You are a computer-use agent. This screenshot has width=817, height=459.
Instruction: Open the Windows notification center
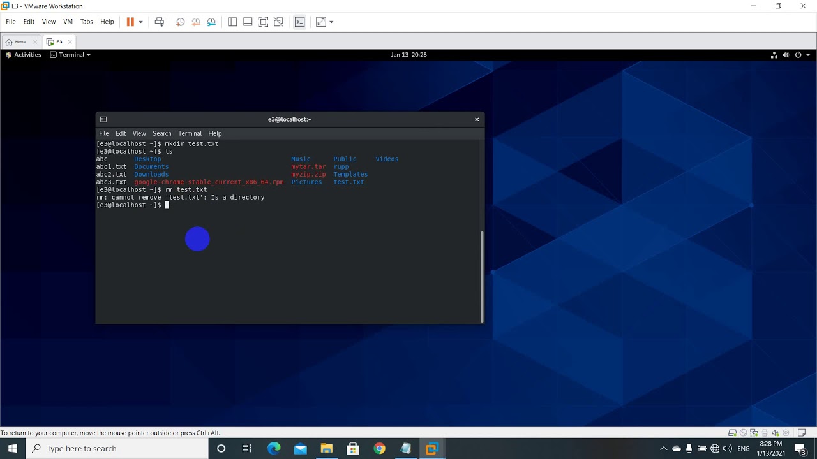point(801,448)
